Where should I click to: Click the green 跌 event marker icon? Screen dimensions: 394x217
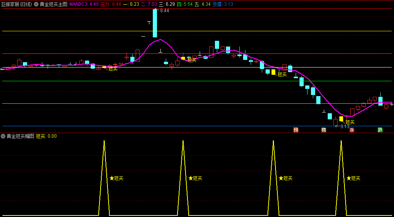click(380, 130)
